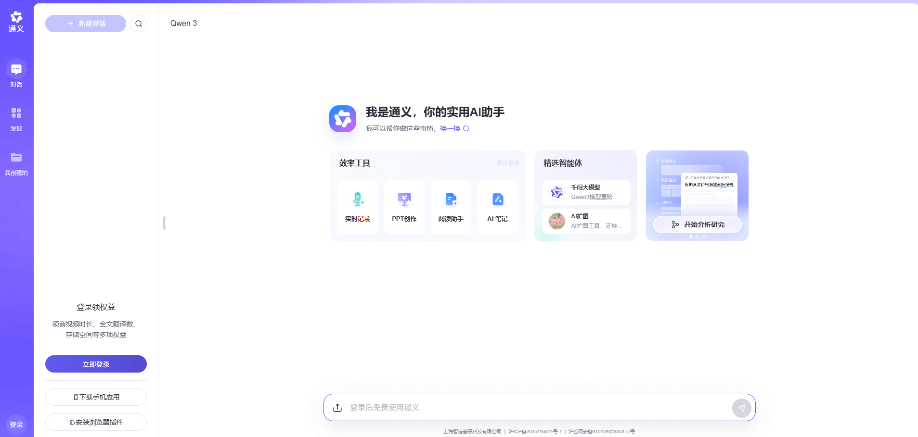Click the AI扩图 flower thumbnail
This screenshot has height=437, width=918.
click(557, 221)
